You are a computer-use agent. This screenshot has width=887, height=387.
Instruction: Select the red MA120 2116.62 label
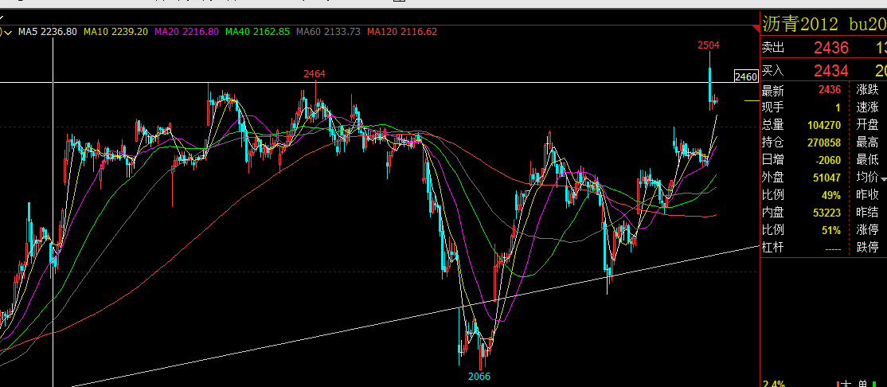click(x=401, y=32)
